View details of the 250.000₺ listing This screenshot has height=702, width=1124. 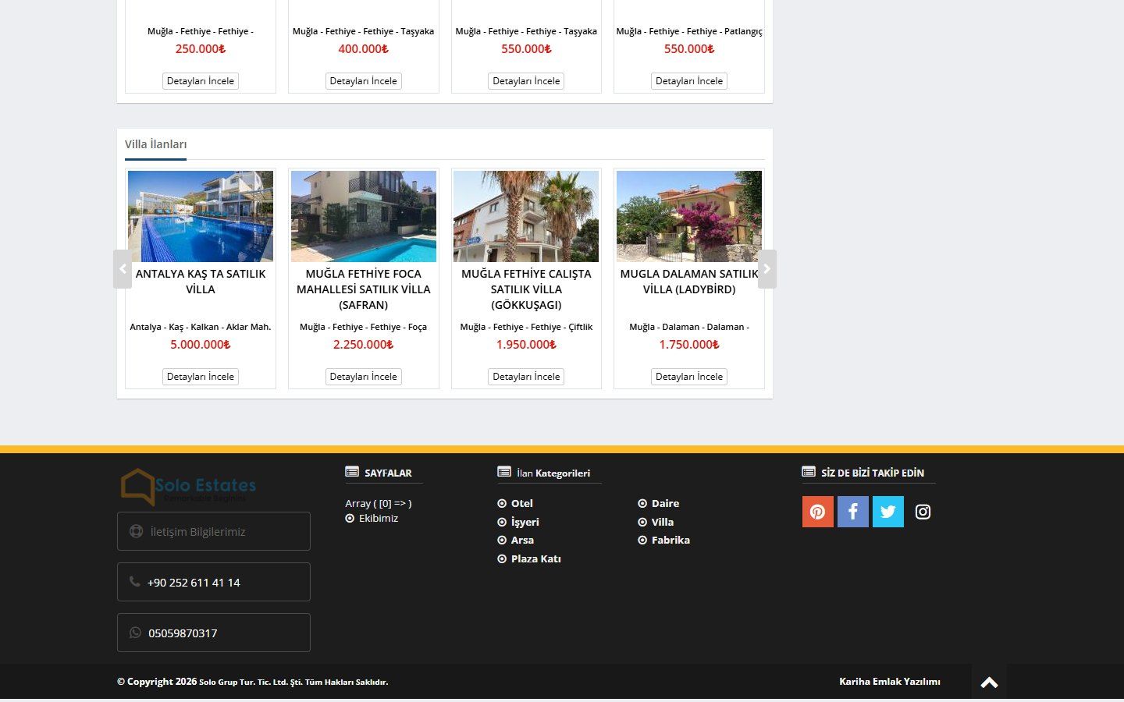(201, 81)
